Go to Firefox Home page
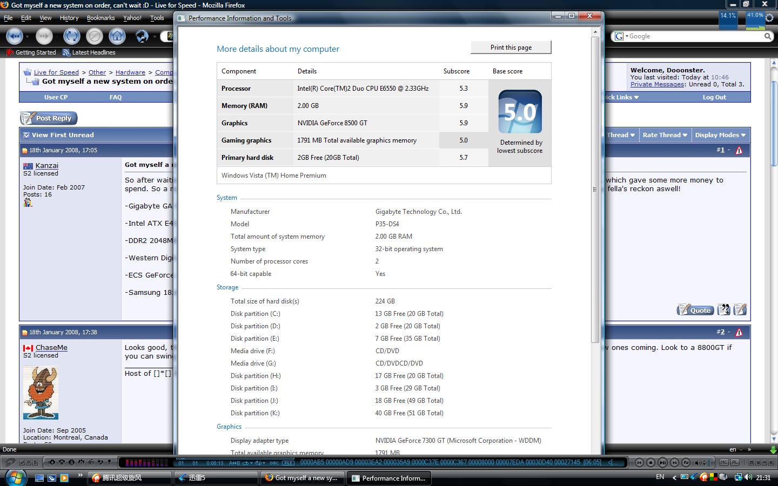This screenshot has width=778, height=486. (x=117, y=36)
